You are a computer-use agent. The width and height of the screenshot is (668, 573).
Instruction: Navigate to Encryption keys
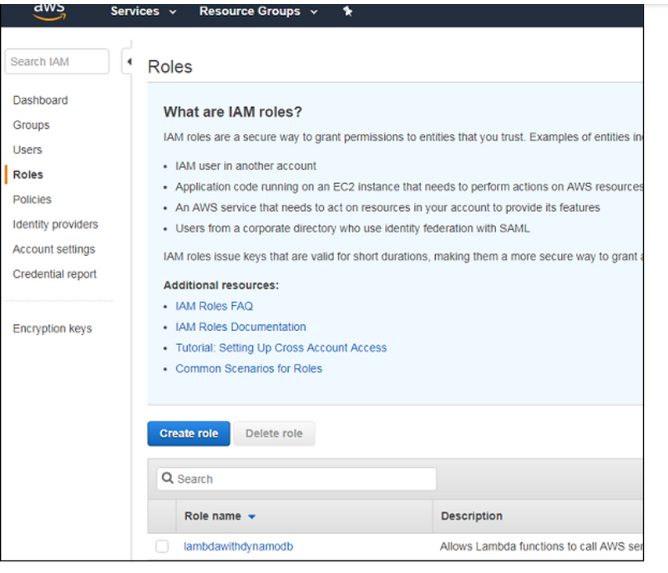pyautogui.click(x=52, y=328)
